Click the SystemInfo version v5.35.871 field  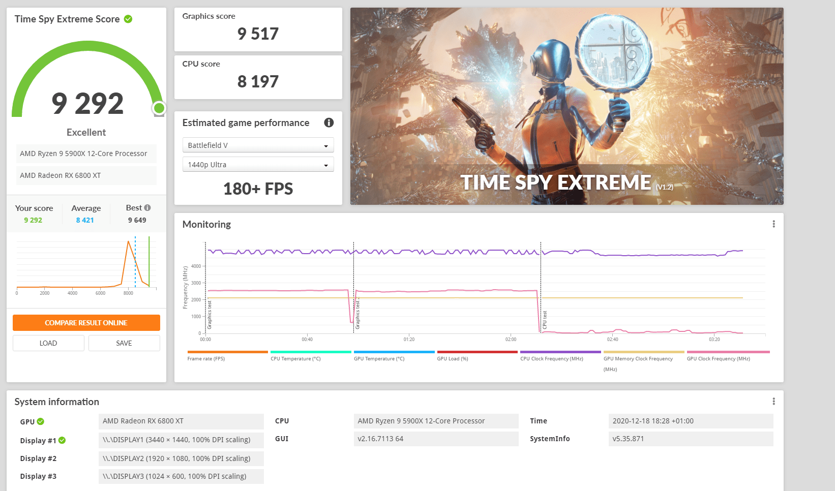point(691,439)
